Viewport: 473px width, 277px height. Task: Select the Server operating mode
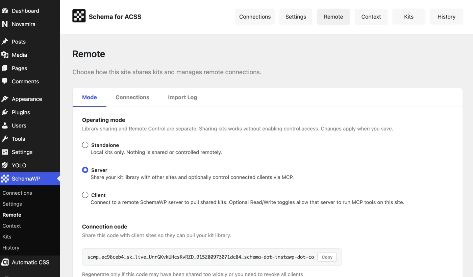85,170
